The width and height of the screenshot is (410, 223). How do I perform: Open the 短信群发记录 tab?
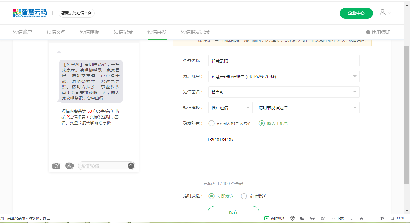(195, 32)
